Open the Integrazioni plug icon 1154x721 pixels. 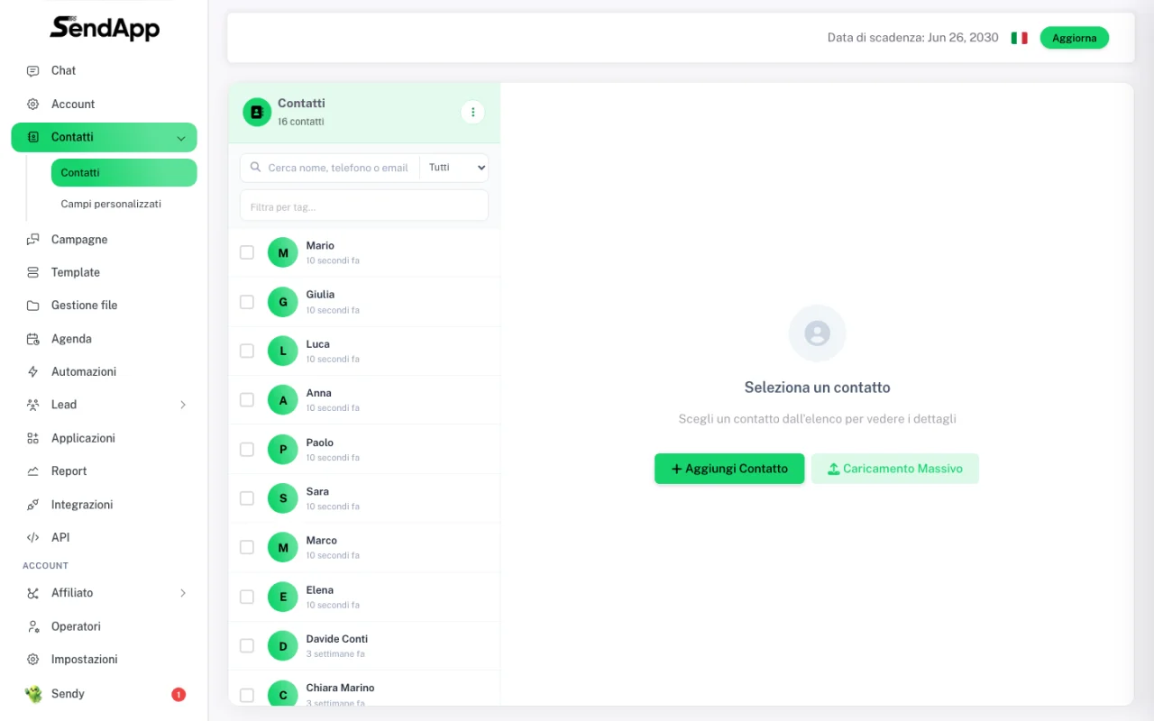(x=33, y=505)
